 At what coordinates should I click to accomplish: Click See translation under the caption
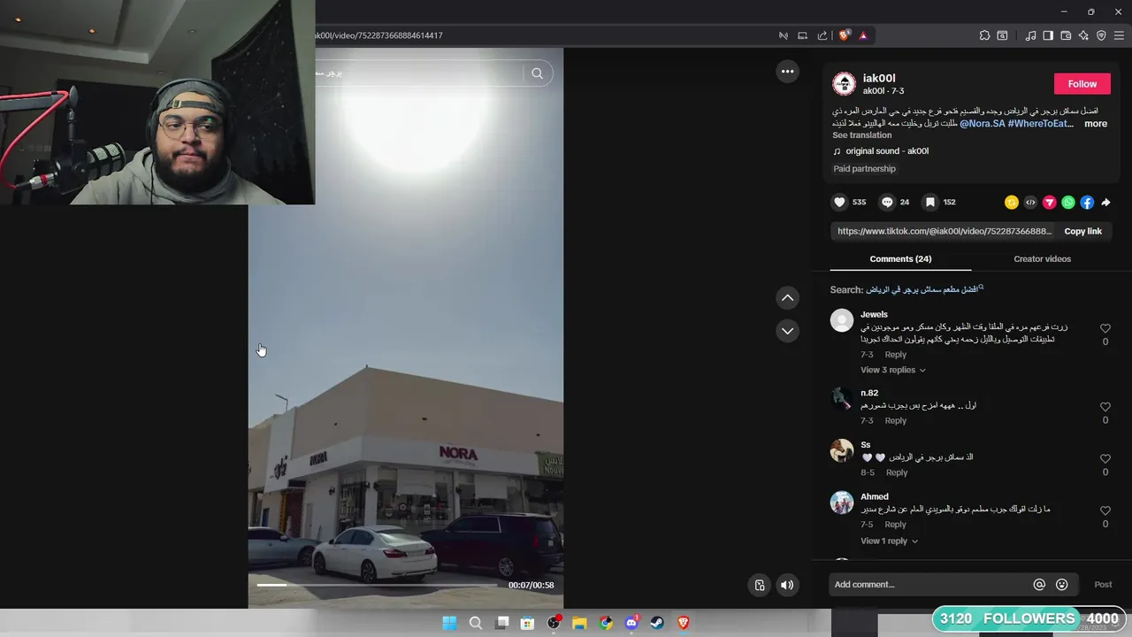click(861, 135)
